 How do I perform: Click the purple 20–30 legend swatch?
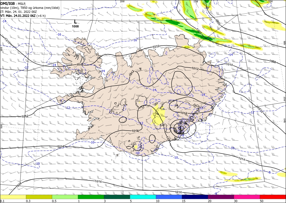point(221,197)
